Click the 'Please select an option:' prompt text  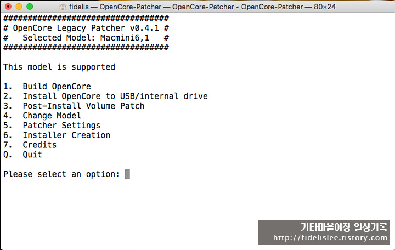[x=61, y=174]
